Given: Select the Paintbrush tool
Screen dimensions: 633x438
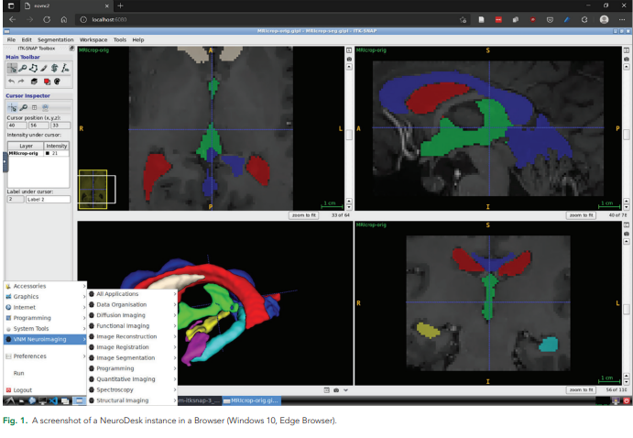Looking at the screenshot, I should (45, 68).
